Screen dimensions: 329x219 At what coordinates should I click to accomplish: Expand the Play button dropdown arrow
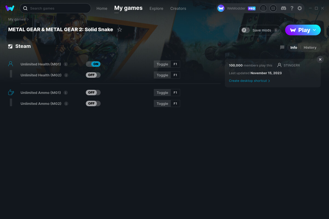314,30
